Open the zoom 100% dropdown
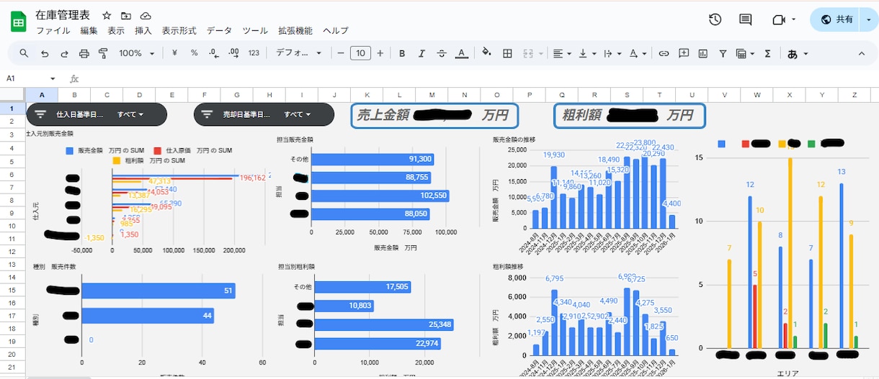 tap(137, 53)
